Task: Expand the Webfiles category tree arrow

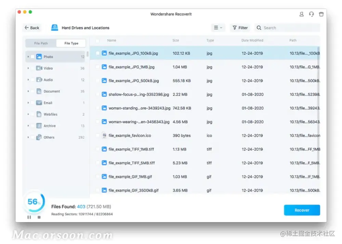Action: (x=28, y=114)
